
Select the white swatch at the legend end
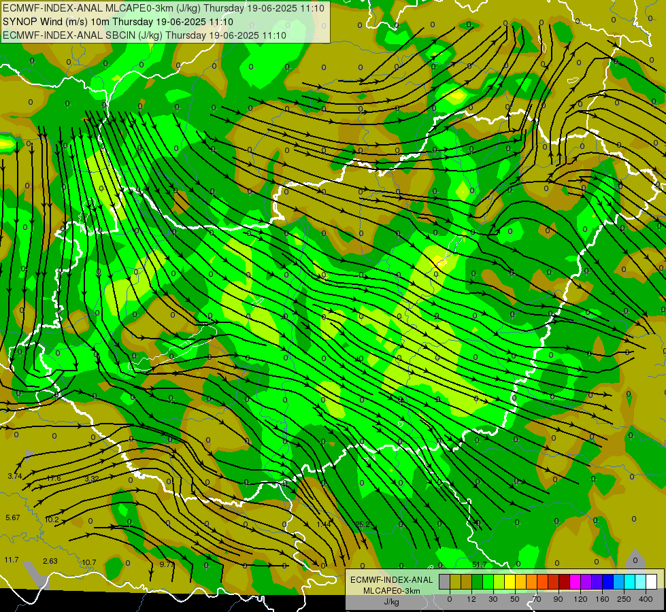point(651,581)
